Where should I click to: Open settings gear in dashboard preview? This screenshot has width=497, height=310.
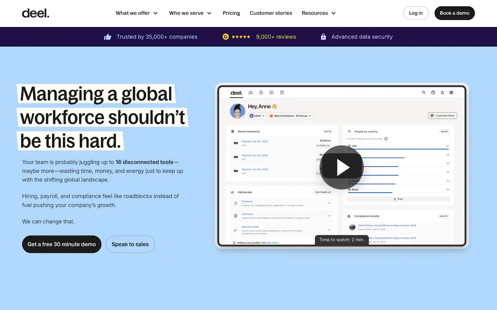451,93
